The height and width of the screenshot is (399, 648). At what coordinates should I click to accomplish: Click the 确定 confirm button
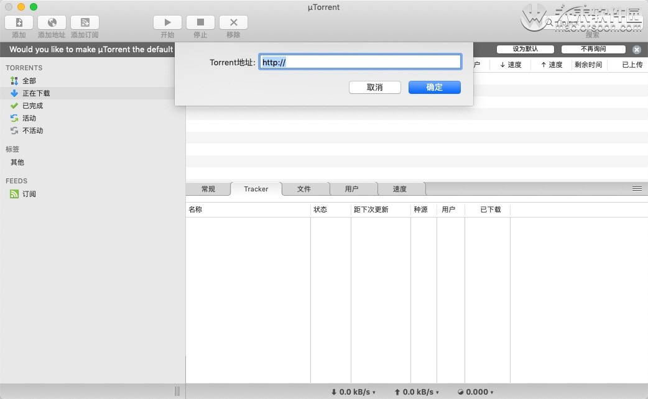(x=434, y=87)
